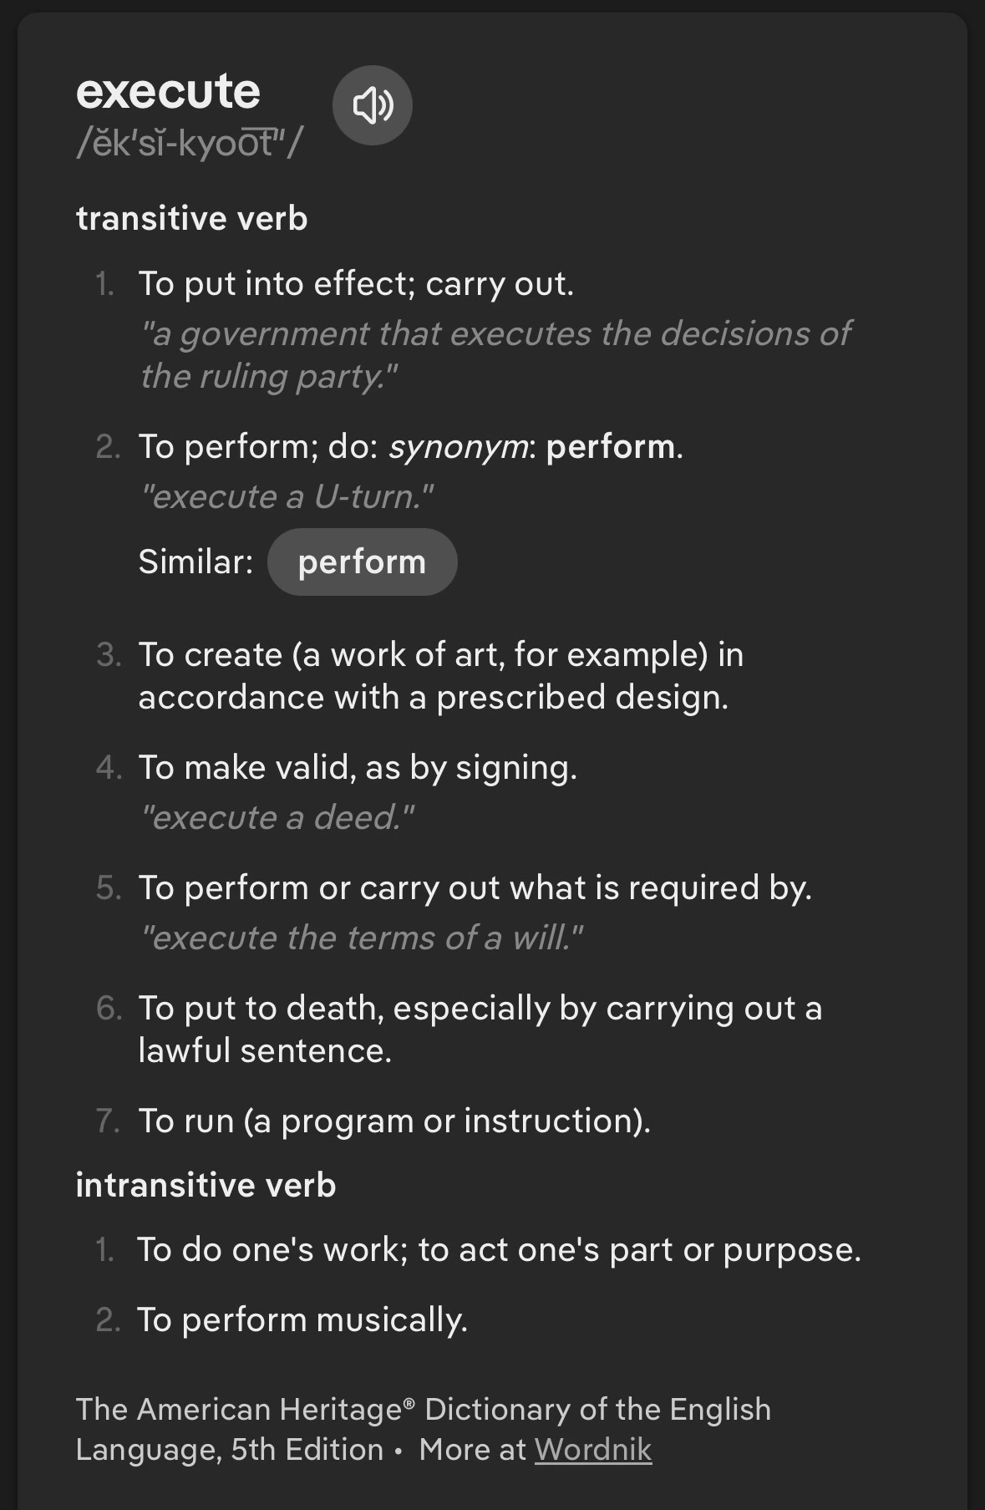Viewport: 985px width, 1510px height.
Task: Click the 'Similar:' label
Action: (195, 562)
